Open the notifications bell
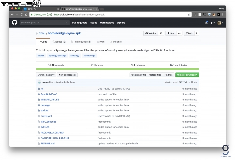Viewport: 235px width, 160px height. coord(206,23)
